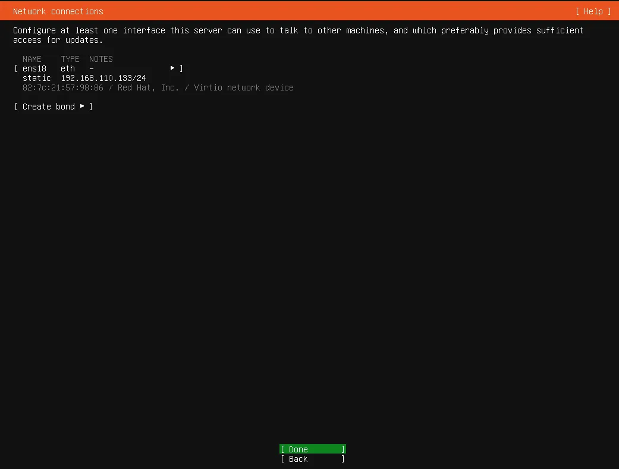Viewport: 619px width, 469px height.
Task: Click the NOTES column header
Action: coord(100,59)
